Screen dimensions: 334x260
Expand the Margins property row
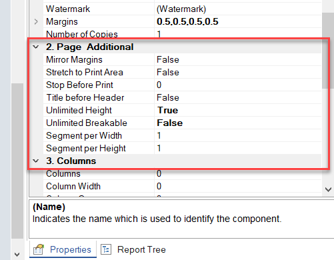click(x=36, y=21)
